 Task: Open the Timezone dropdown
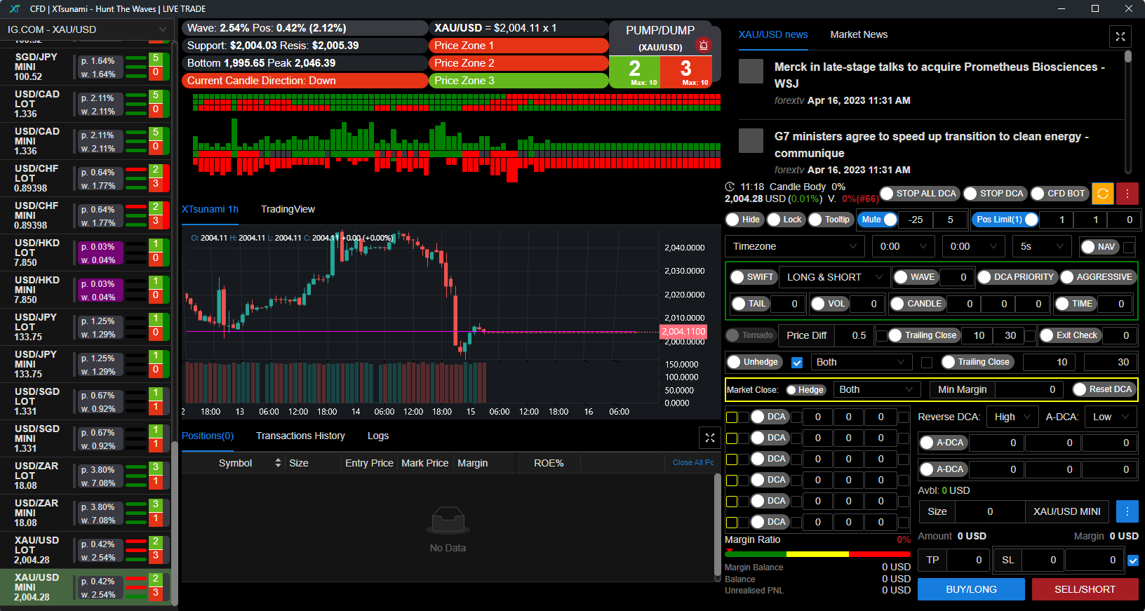coord(794,246)
